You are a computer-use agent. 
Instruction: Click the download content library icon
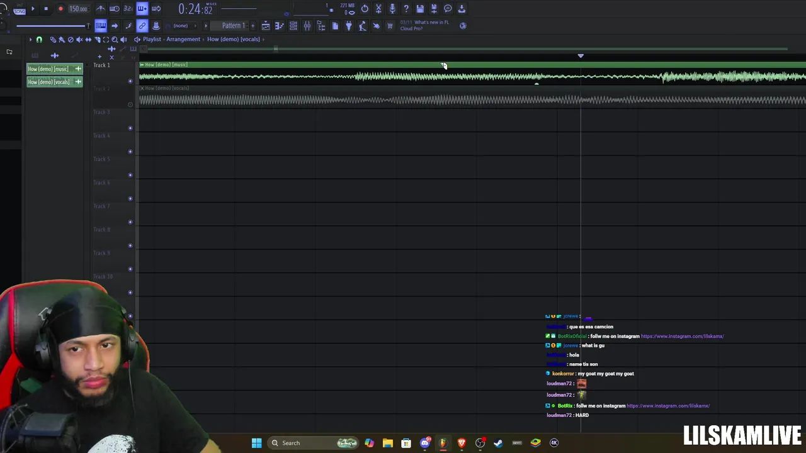pyautogui.click(x=462, y=9)
